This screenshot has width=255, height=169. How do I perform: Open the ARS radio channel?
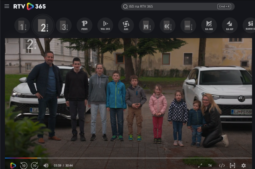126,25
